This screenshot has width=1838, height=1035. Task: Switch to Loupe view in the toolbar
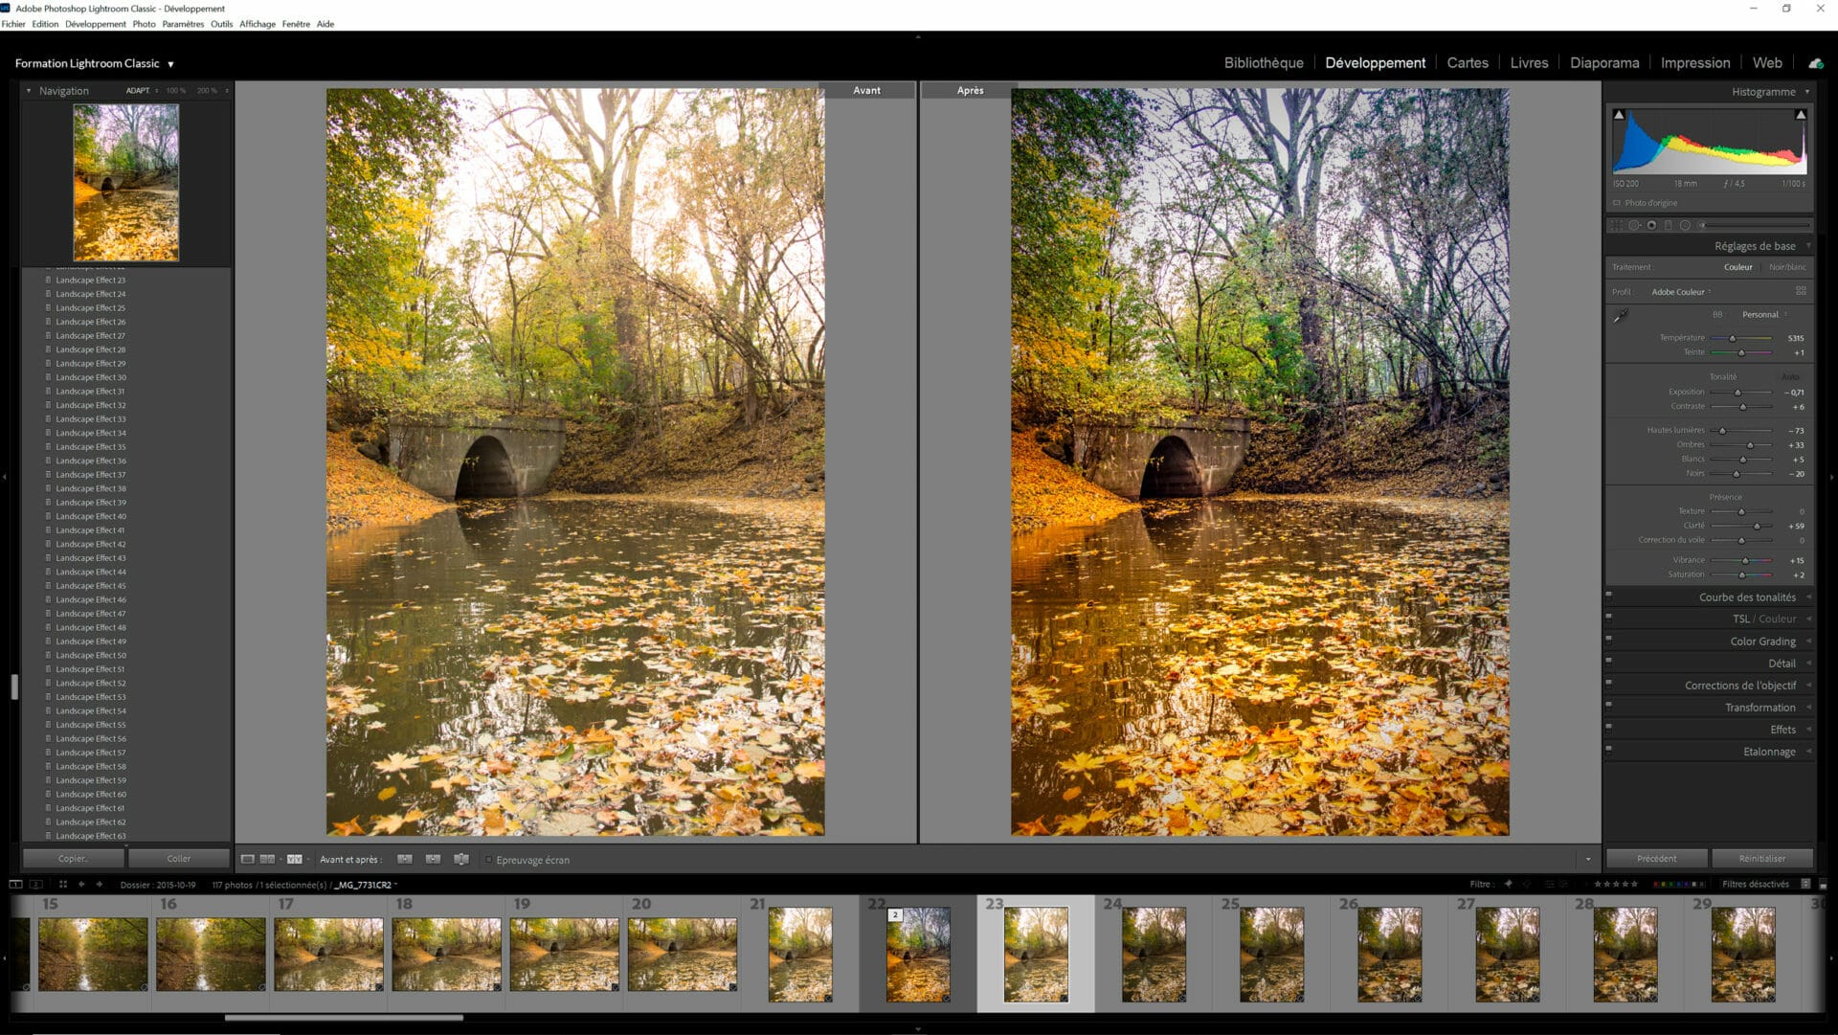247,859
